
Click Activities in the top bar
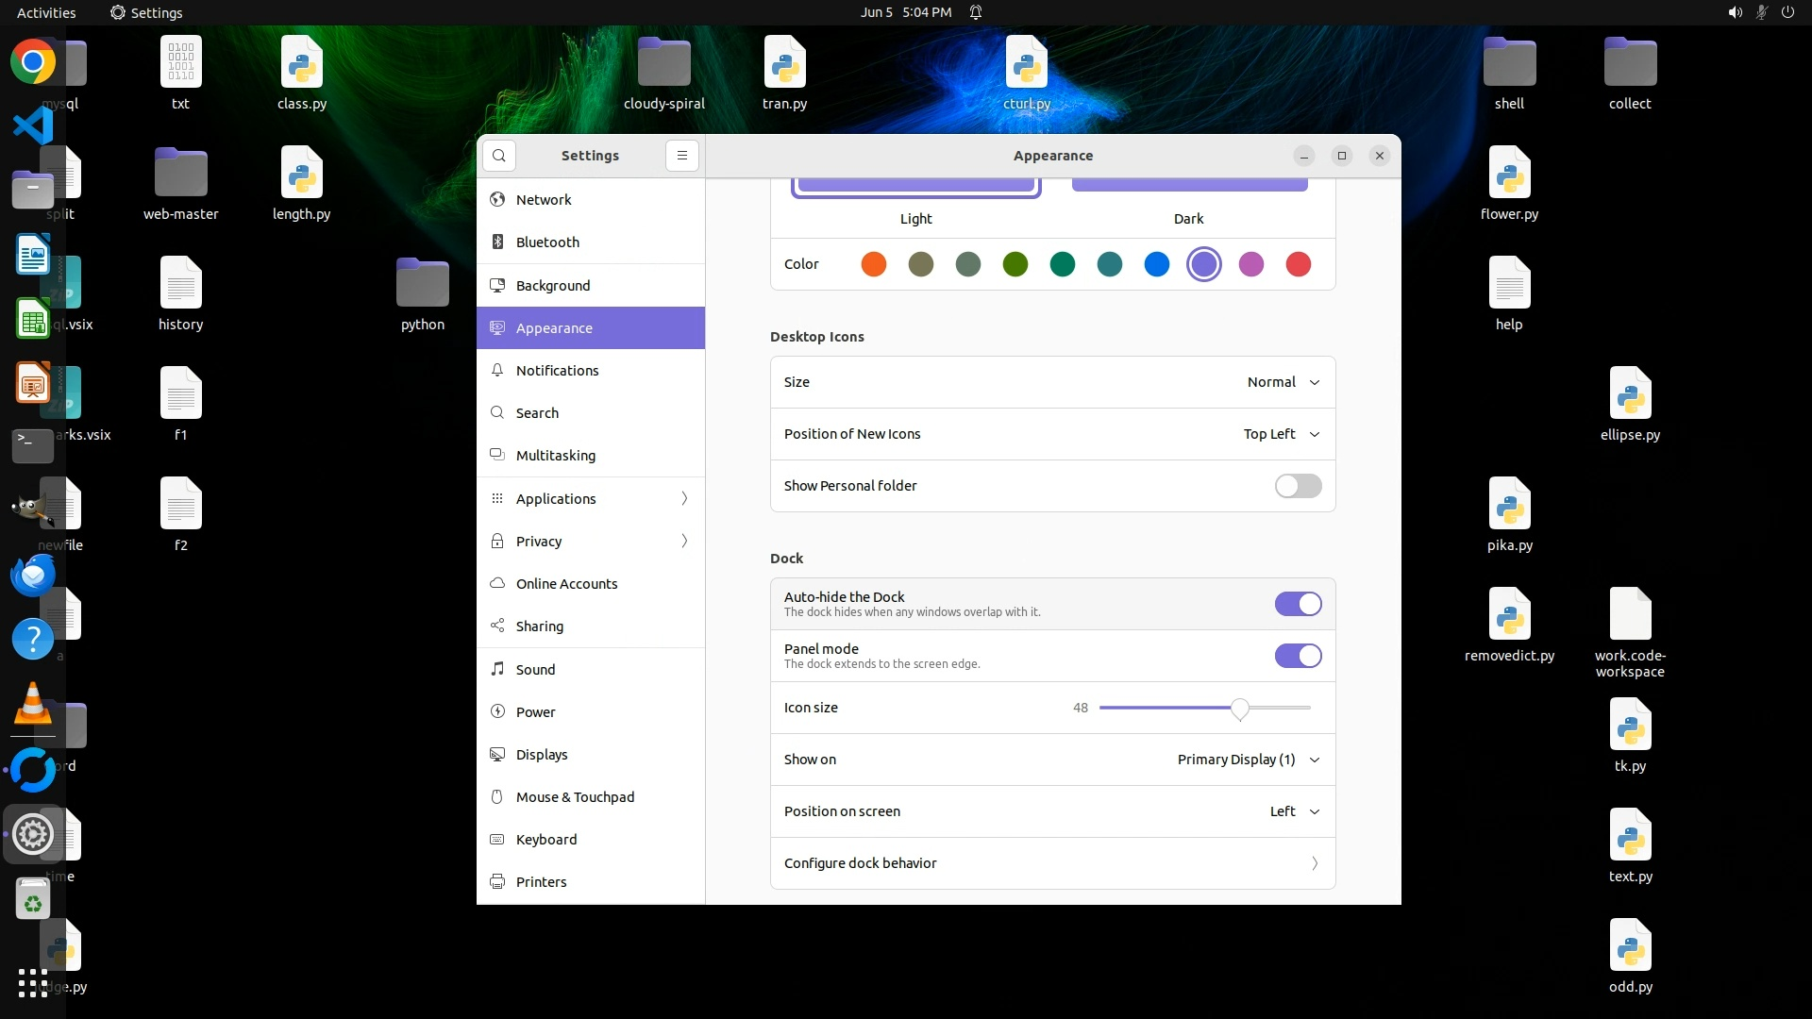coord(46,12)
